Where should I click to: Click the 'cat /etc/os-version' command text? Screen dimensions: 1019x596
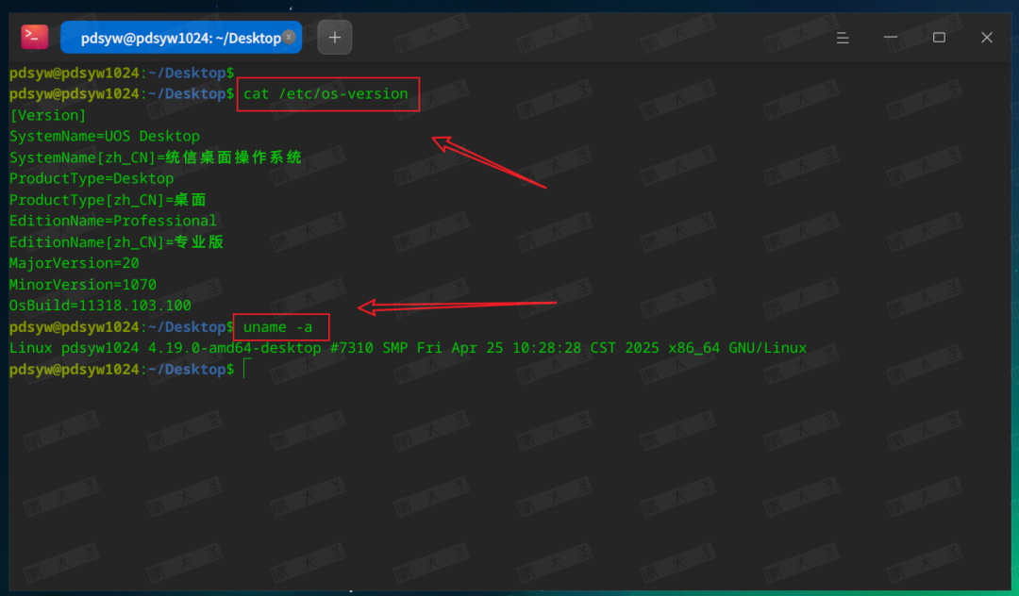point(326,93)
